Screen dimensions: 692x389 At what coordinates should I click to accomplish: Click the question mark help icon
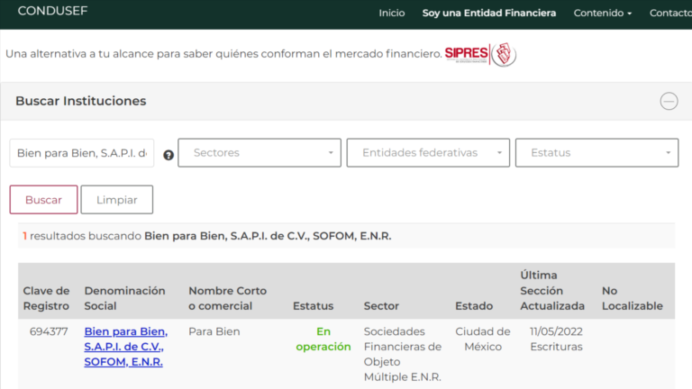tap(168, 155)
